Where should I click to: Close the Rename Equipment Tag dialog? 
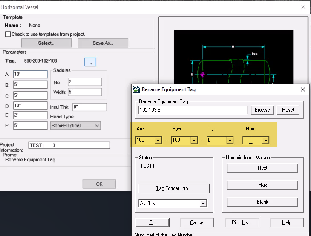tap(302, 89)
